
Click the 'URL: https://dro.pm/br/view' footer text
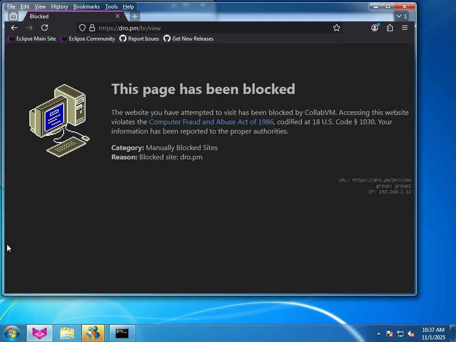[x=375, y=180]
